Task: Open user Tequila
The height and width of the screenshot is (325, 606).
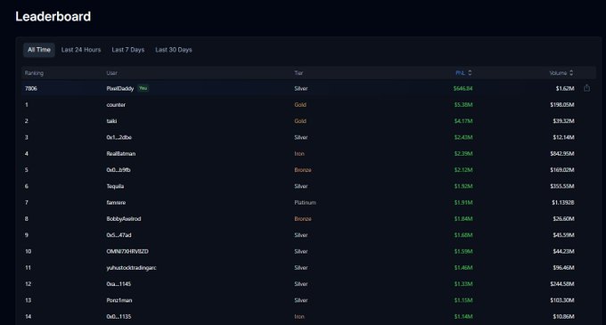Action: pos(115,186)
